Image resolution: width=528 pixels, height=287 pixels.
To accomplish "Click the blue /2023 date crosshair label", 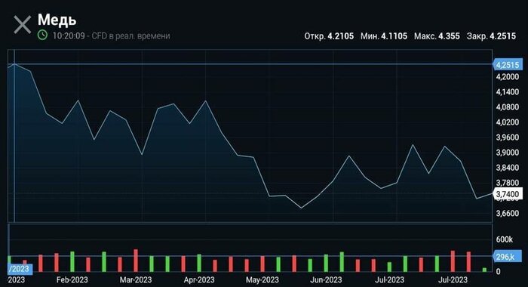I will (20, 269).
